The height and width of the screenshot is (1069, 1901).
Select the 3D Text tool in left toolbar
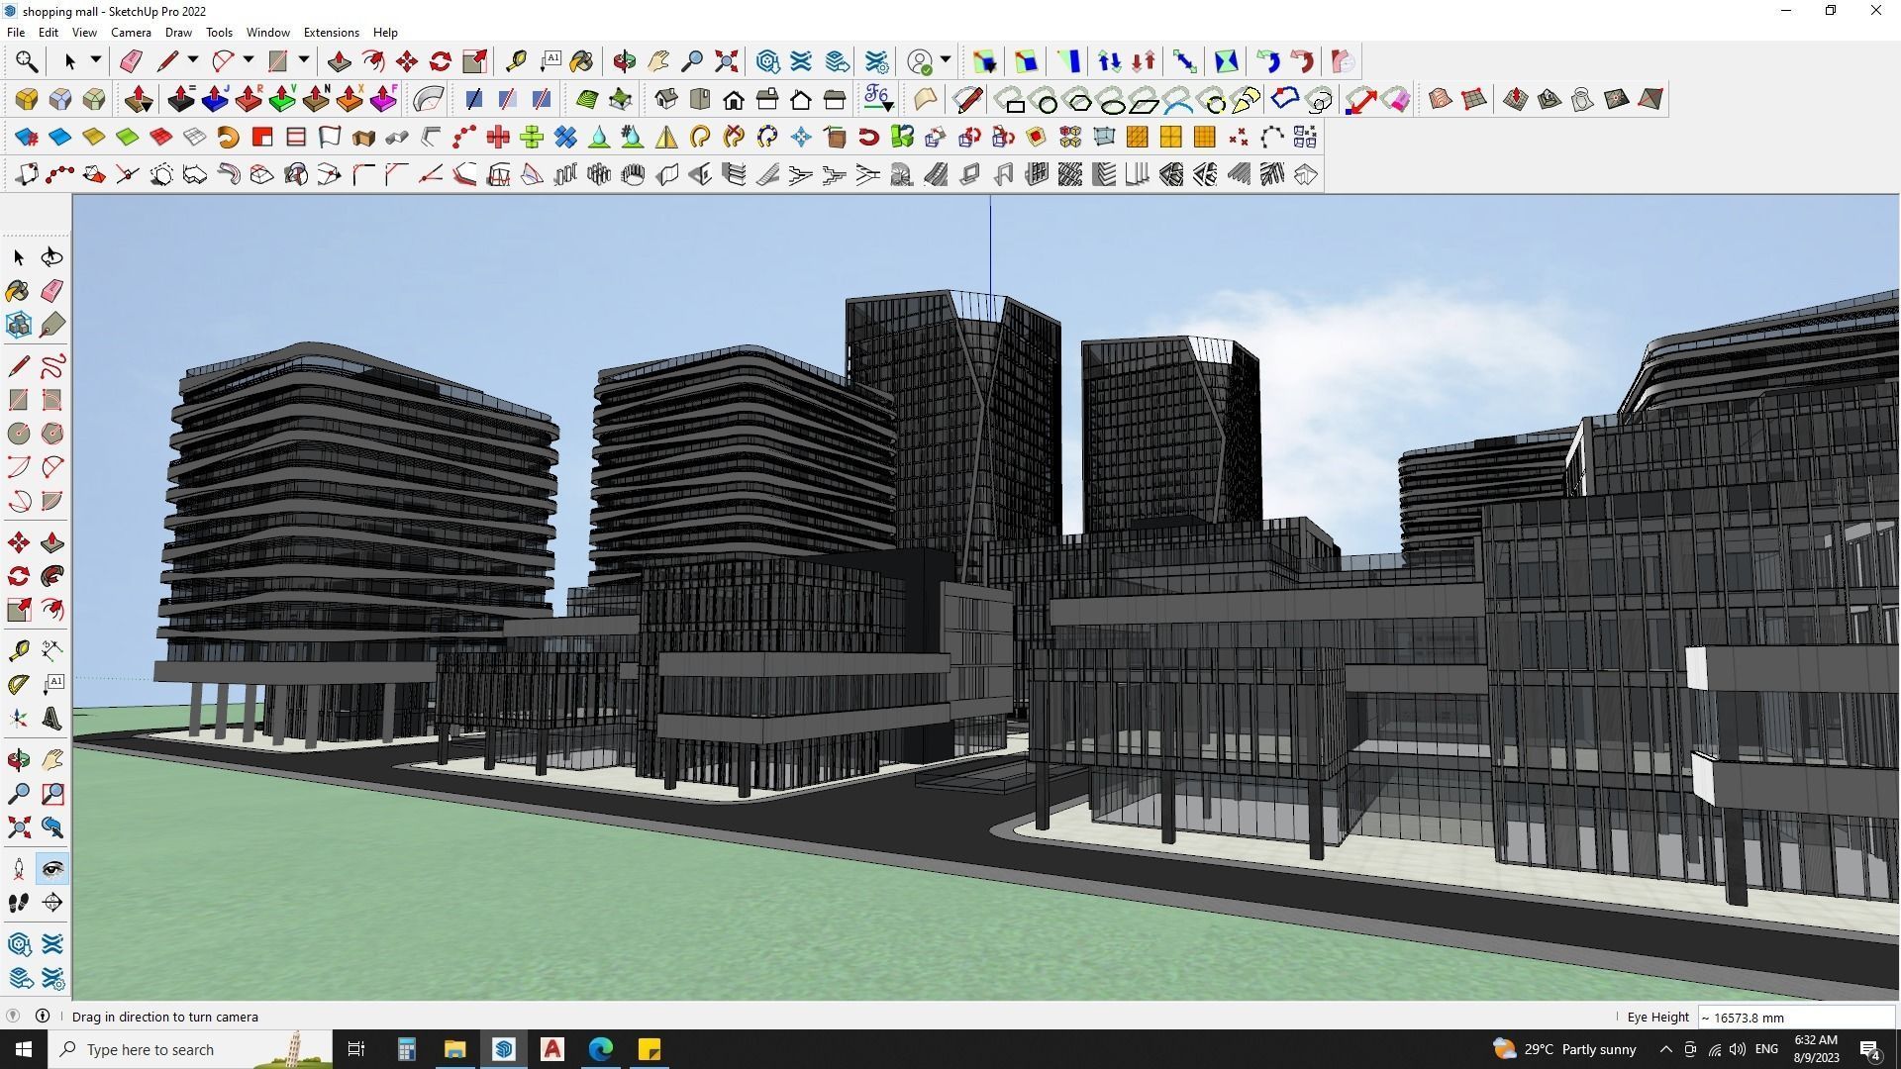point(52,720)
